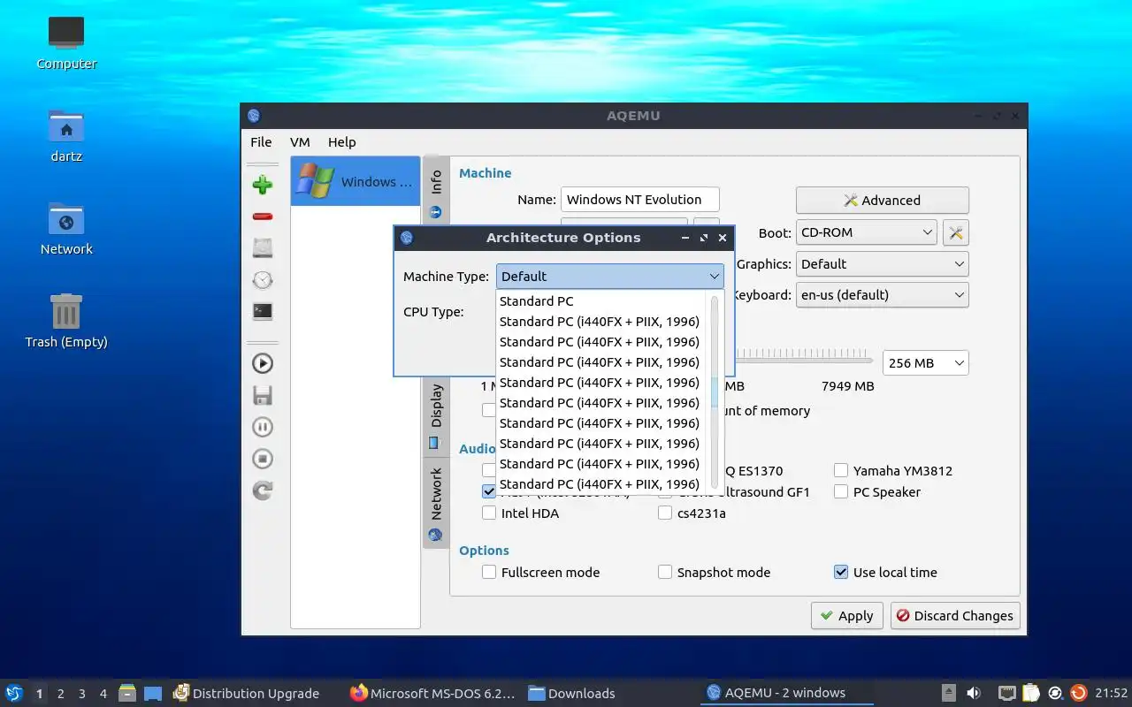Click the reset VM circular arrow icon
Screen dimensions: 1132x707
(x=262, y=490)
